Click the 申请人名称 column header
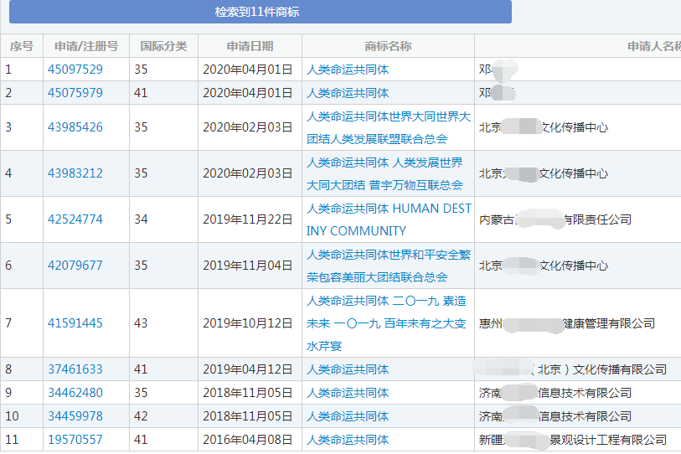681x454 pixels. click(x=653, y=46)
